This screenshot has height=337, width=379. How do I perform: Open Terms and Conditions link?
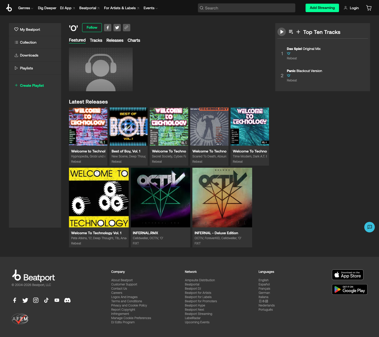pyautogui.click(x=127, y=301)
